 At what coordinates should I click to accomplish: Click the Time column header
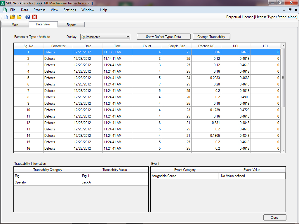[117, 46]
